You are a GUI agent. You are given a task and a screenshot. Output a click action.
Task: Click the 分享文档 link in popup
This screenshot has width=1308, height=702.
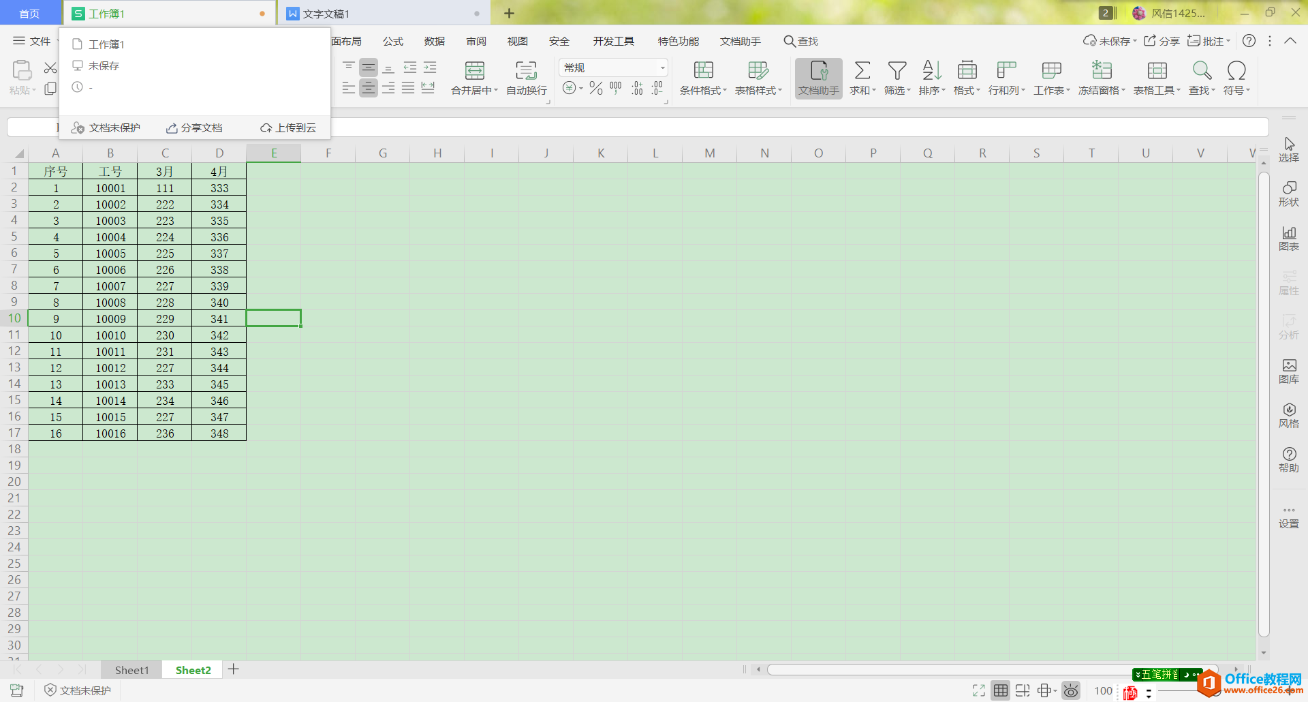[194, 128]
